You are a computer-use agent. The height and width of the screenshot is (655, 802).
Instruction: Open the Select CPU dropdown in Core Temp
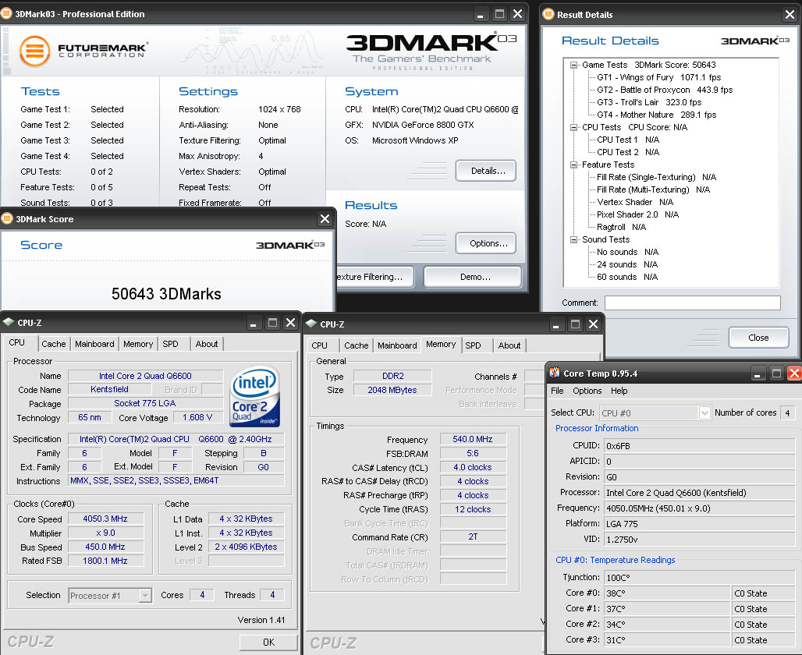click(704, 412)
